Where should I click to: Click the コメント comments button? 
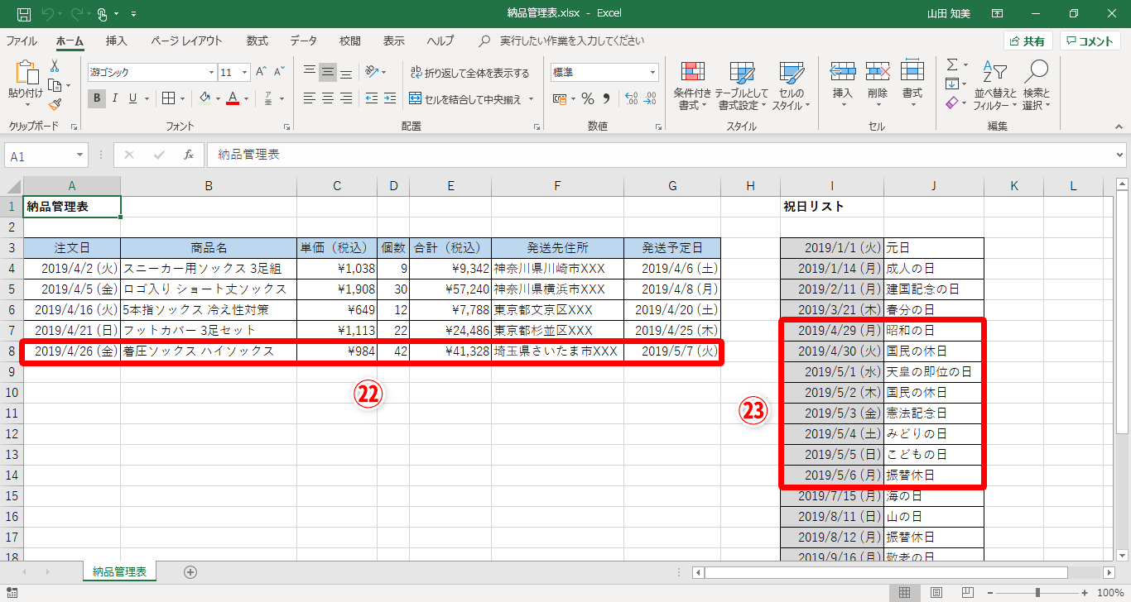pyautogui.click(x=1090, y=41)
